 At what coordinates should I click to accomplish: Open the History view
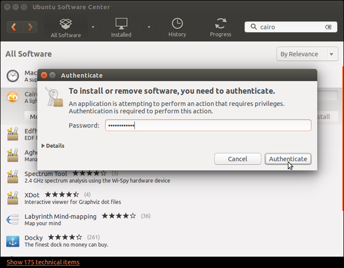pyautogui.click(x=177, y=28)
